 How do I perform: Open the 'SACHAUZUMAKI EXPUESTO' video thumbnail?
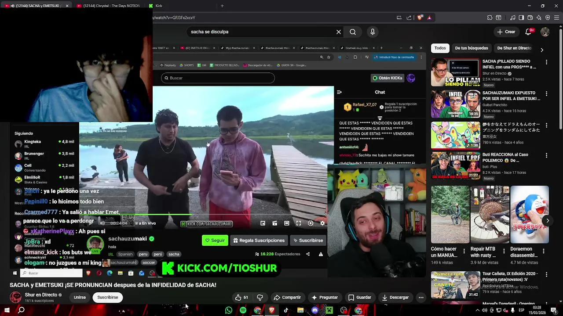[x=455, y=104]
